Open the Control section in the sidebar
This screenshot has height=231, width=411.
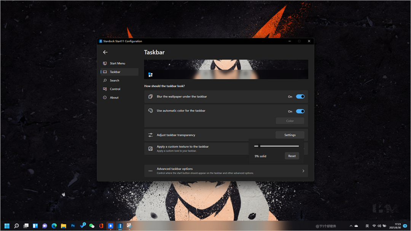click(x=115, y=89)
